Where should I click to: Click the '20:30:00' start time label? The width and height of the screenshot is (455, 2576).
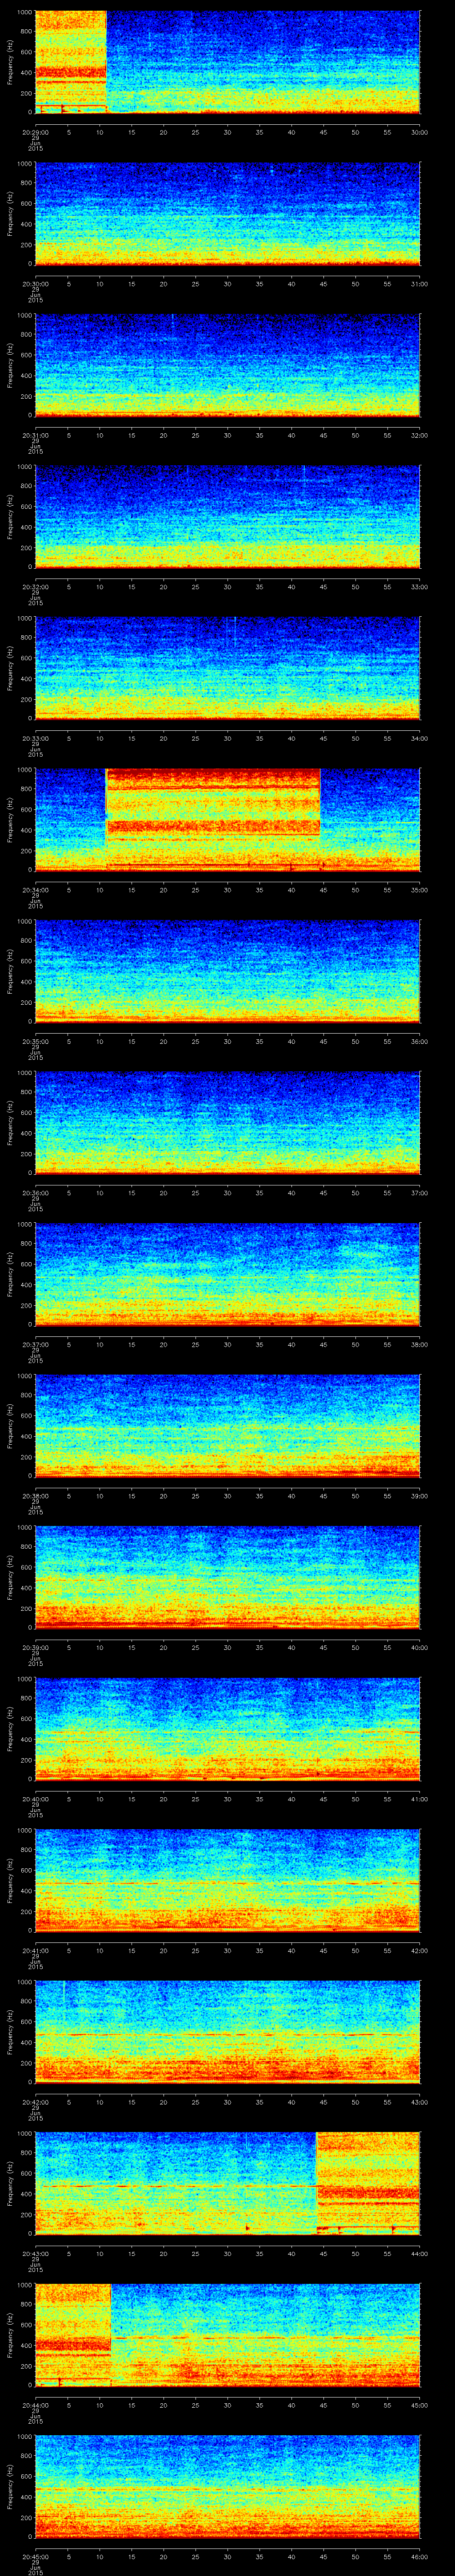35,284
